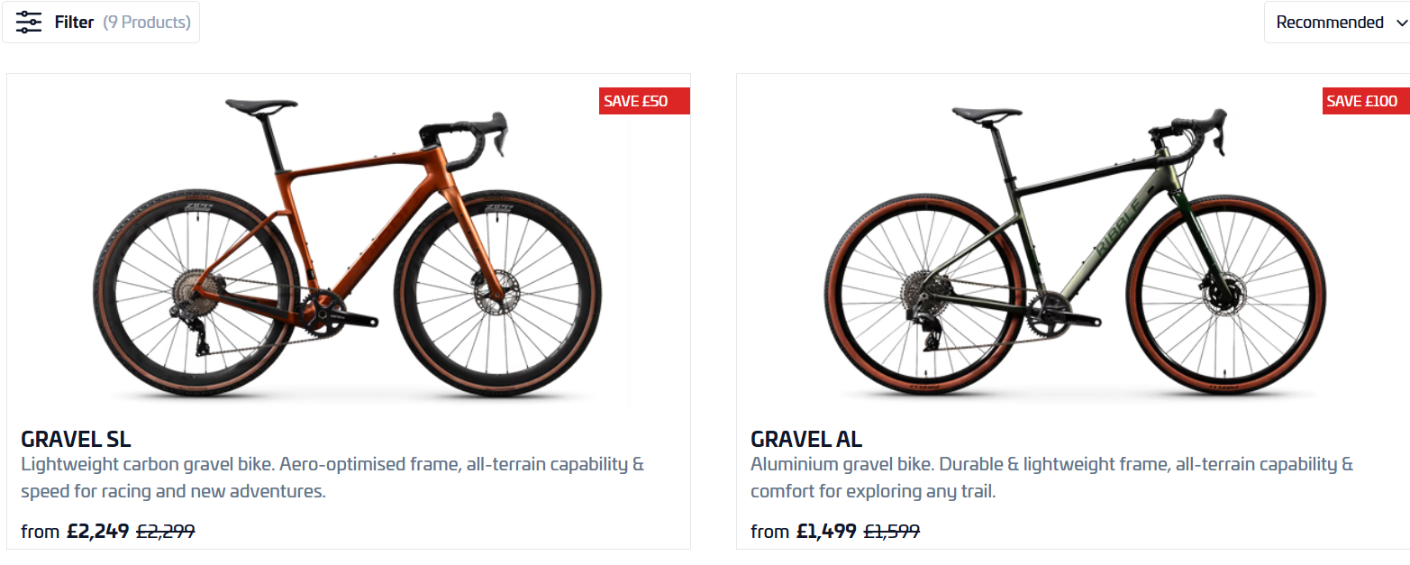Click the red SAVE £50 badge
The height and width of the screenshot is (565, 1410).
coord(643,101)
